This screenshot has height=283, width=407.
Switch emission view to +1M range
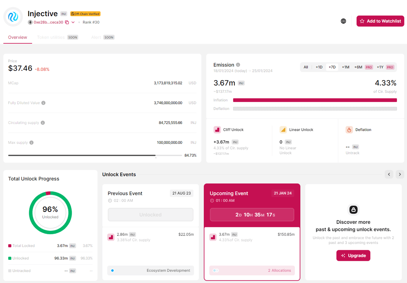click(345, 67)
